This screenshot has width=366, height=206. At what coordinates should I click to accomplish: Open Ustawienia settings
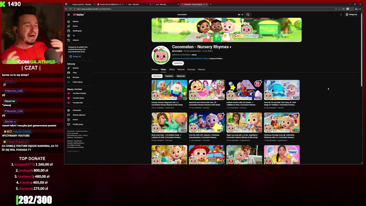[x=77, y=110]
